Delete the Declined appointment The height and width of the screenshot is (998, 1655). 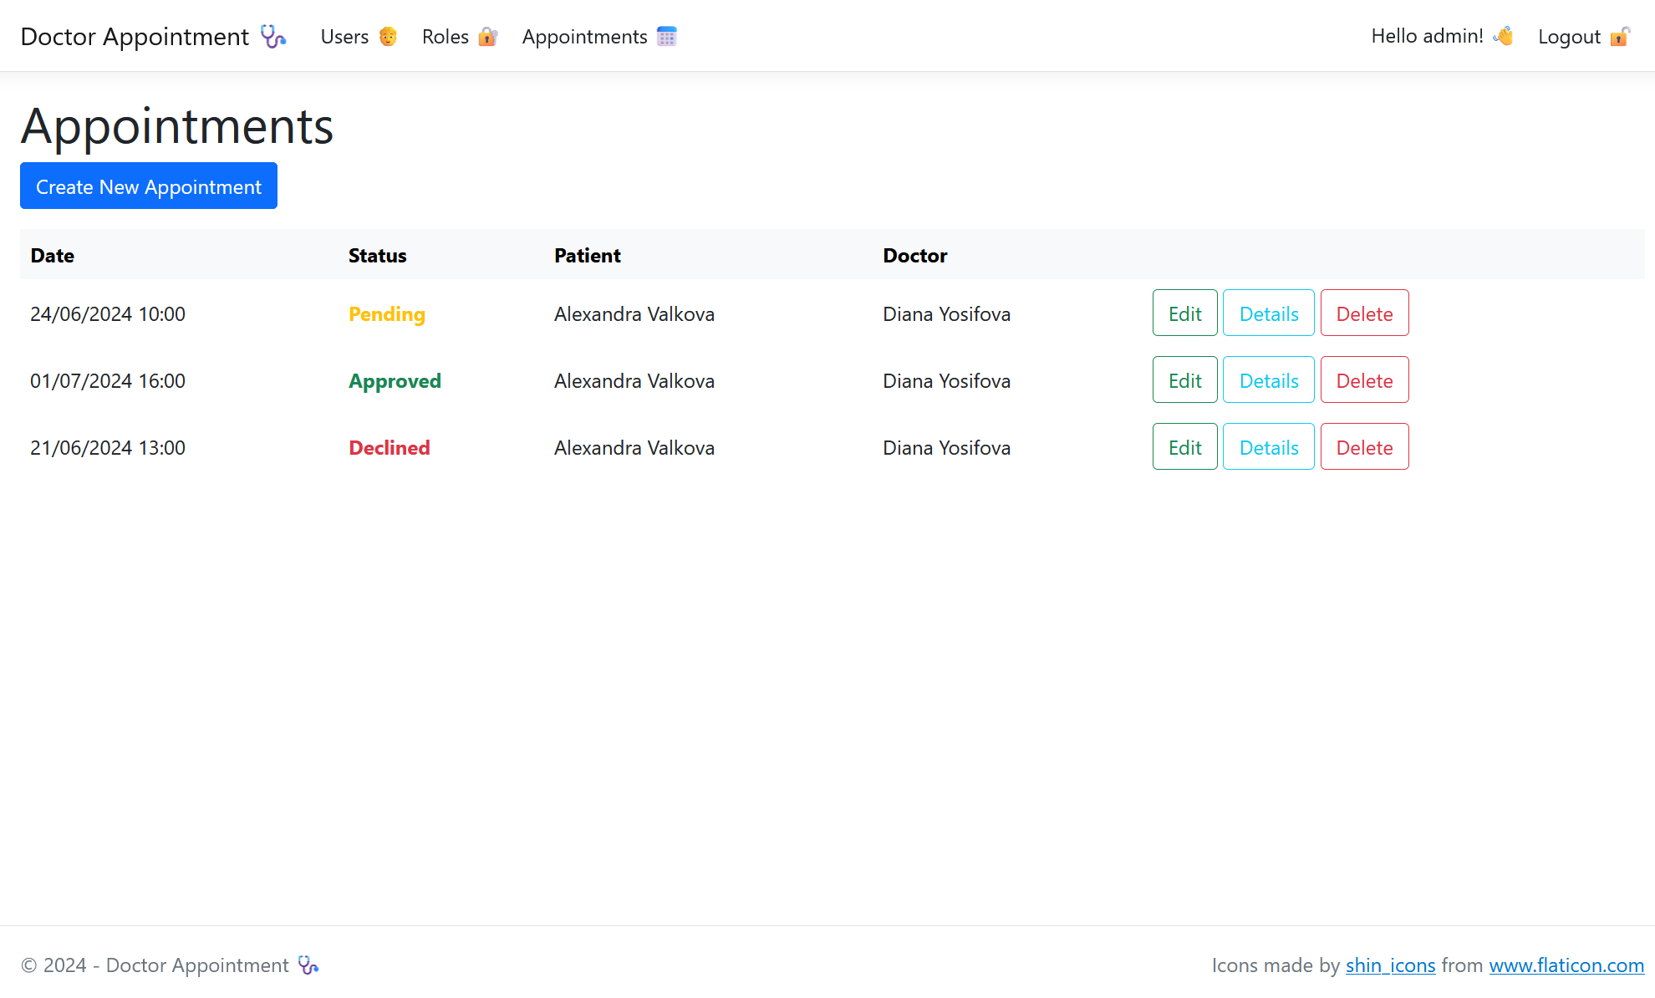(x=1364, y=447)
